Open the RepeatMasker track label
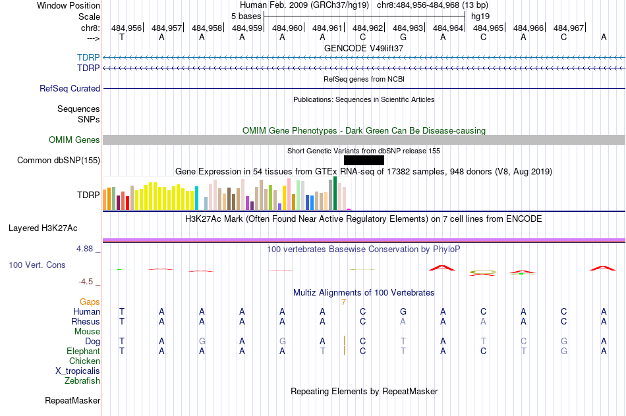626x416 pixels. (72, 400)
